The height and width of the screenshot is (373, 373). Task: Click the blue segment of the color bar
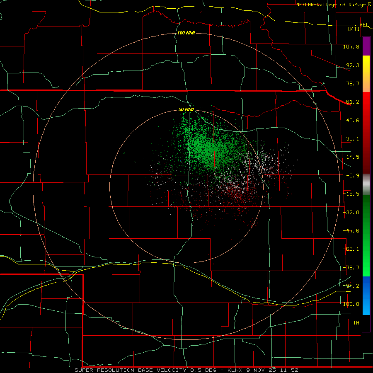[366, 295]
